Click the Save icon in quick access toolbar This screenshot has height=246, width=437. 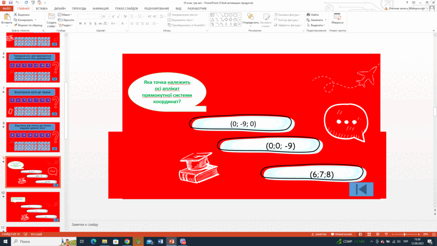pyautogui.click(x=11, y=2)
